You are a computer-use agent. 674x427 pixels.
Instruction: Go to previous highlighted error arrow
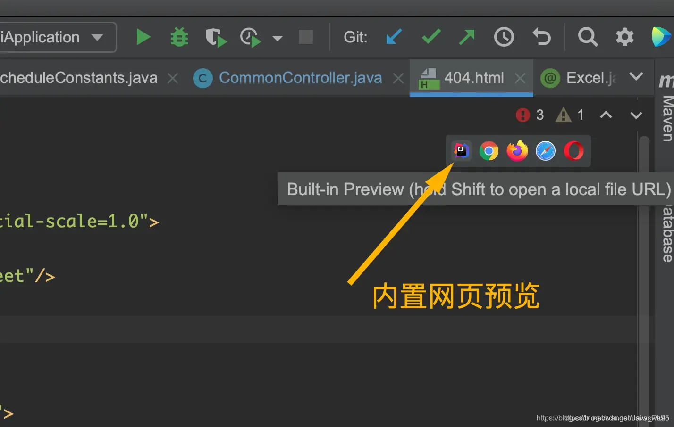click(606, 115)
